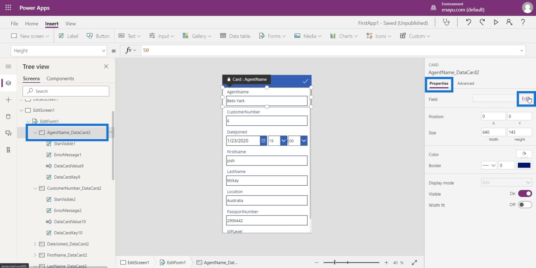Expand the formula bar chevron
The image size is (536, 268).
click(522, 51)
